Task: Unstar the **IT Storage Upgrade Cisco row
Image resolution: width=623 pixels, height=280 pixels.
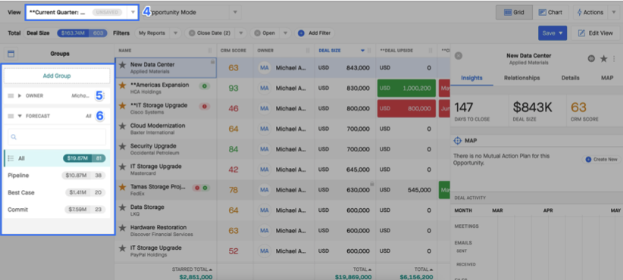Action: [x=122, y=105]
